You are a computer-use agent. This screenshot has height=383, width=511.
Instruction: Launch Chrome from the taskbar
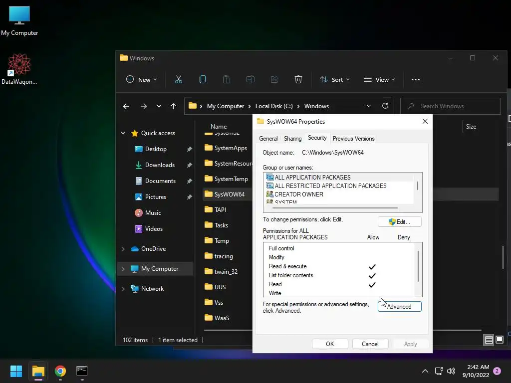(x=60, y=371)
